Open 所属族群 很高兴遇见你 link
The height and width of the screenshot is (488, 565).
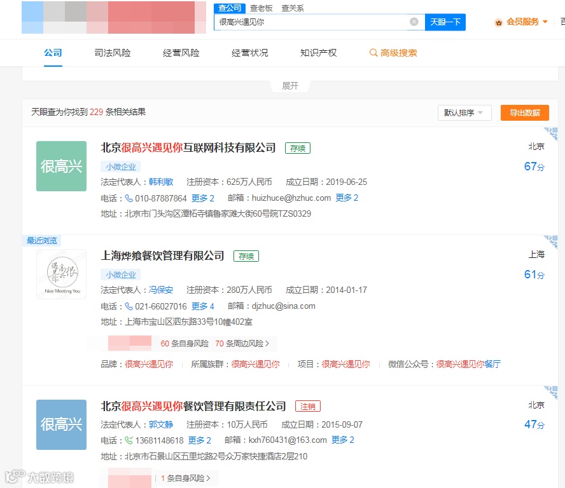[x=256, y=364]
